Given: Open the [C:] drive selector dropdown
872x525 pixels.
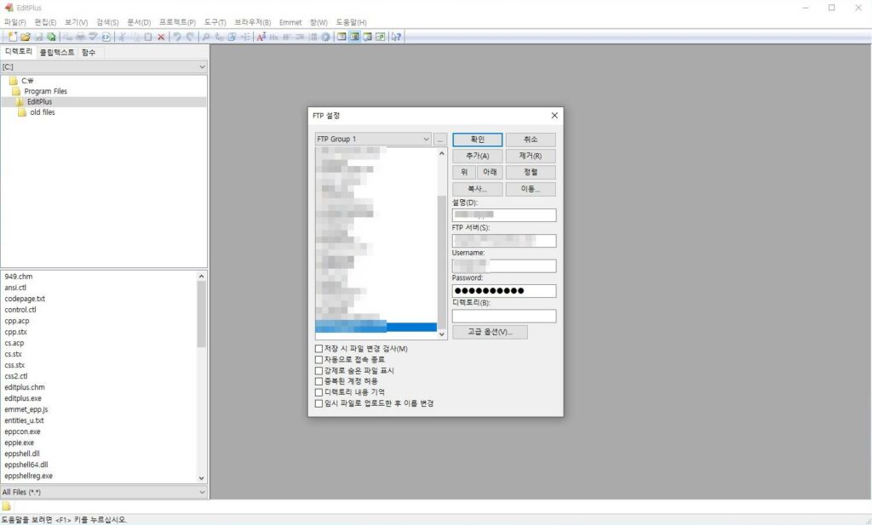Looking at the screenshot, I should [x=201, y=66].
